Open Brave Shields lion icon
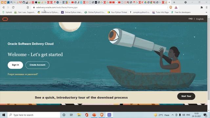 pos(171,8)
